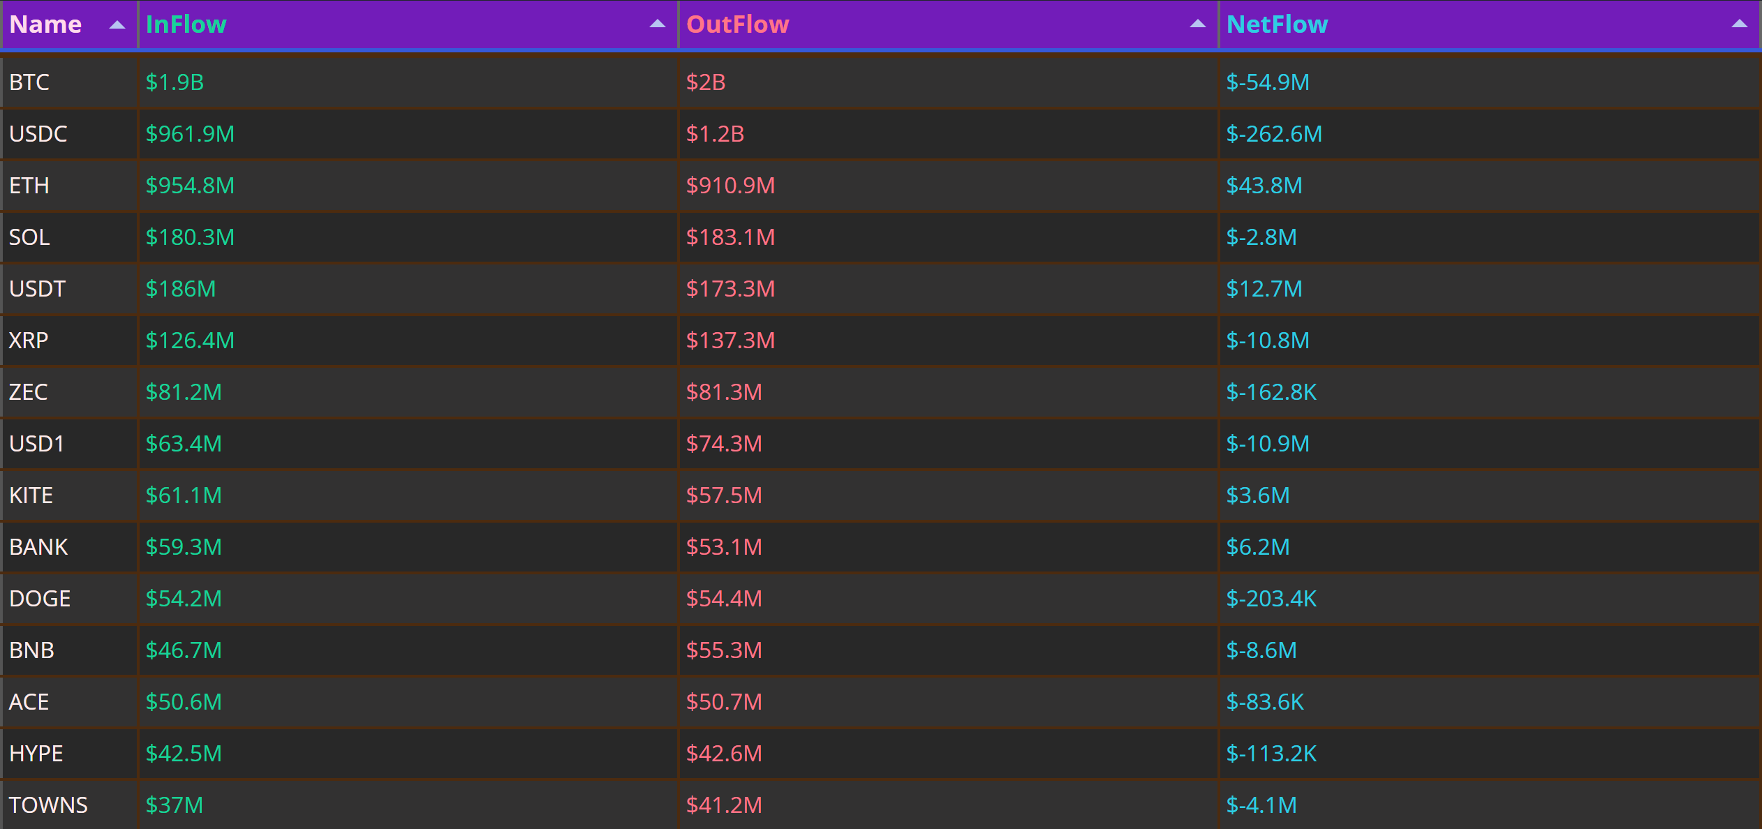1762x829 pixels.
Task: Click the InFlow column sort arrow
Action: [x=657, y=24]
